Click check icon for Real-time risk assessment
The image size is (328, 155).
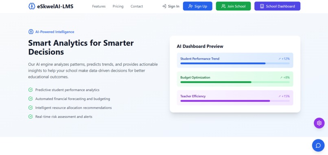[31, 116]
